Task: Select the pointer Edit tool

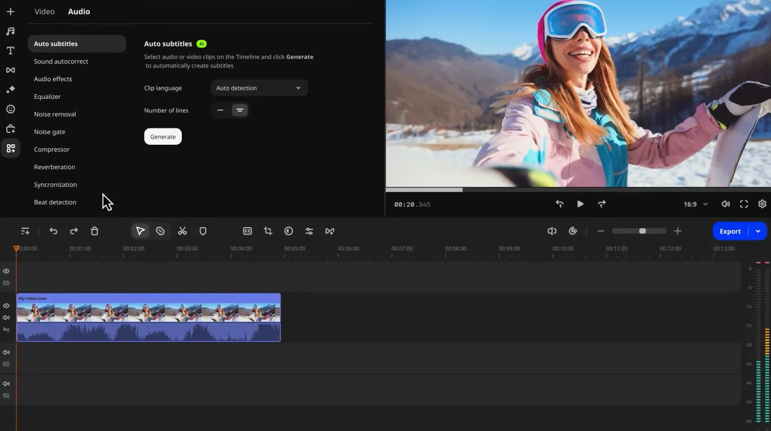Action: 140,231
